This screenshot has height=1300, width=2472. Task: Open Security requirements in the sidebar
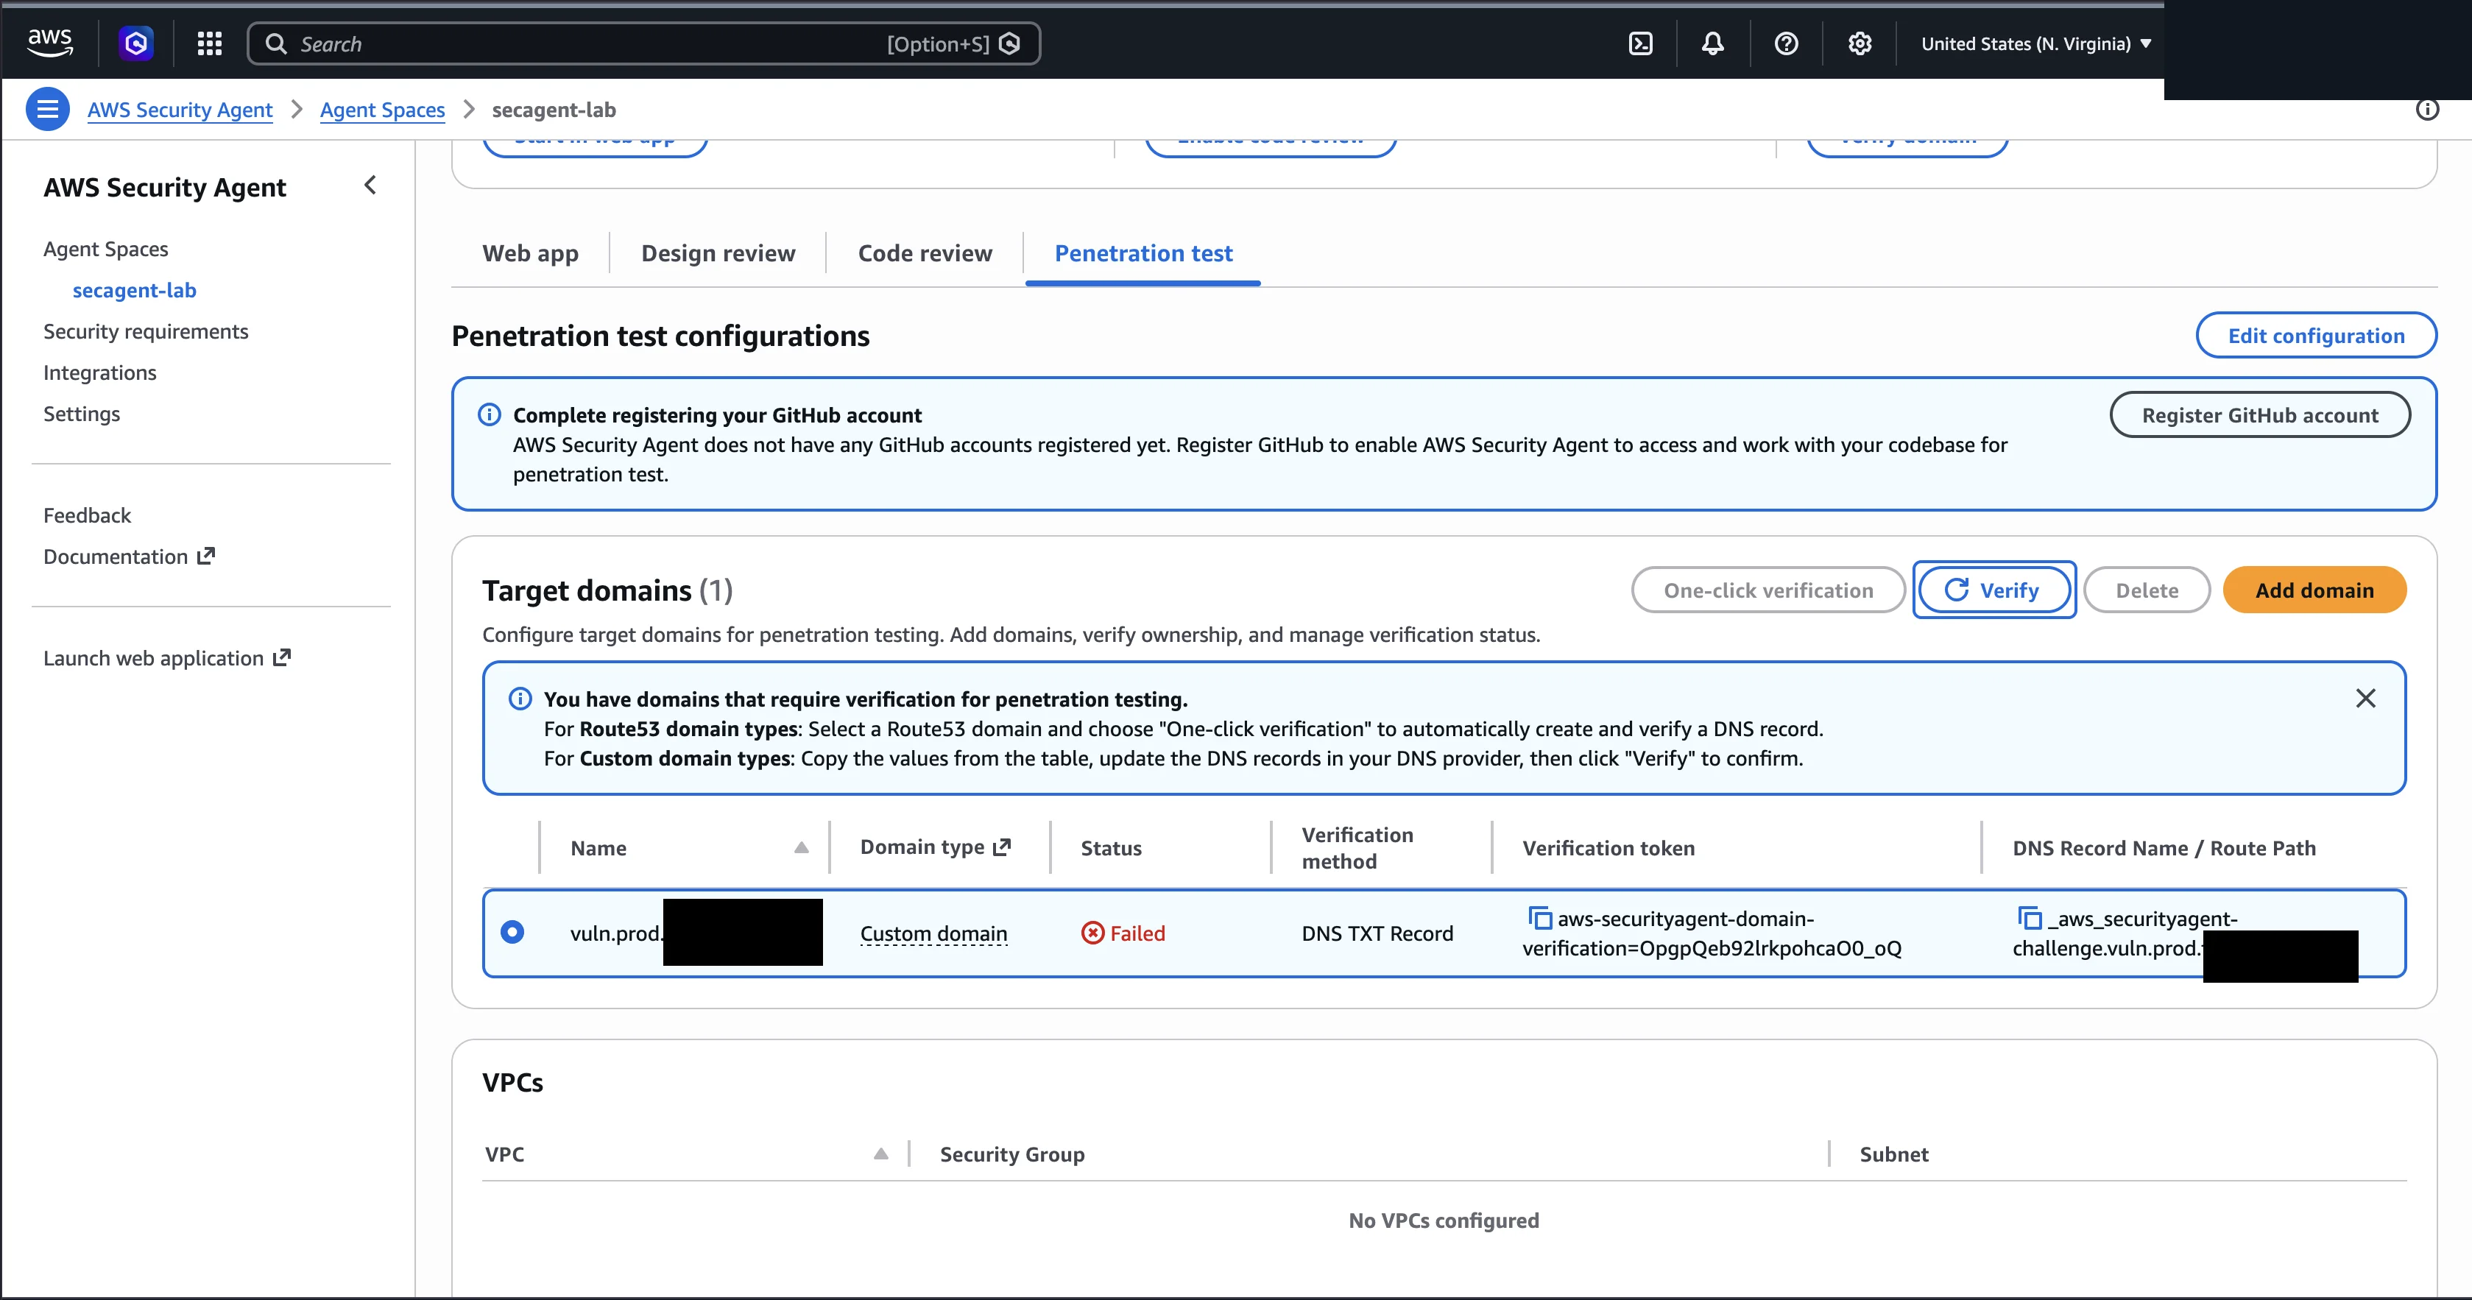click(x=146, y=331)
